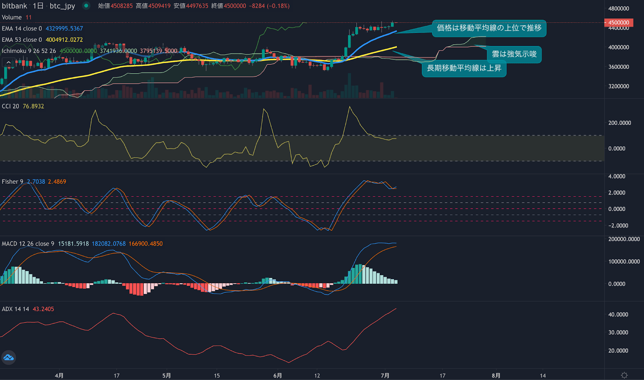This screenshot has height=380, width=644.
Task: Expand the Ichimoku 9 26 52 26 legend
Action: tap(28, 51)
